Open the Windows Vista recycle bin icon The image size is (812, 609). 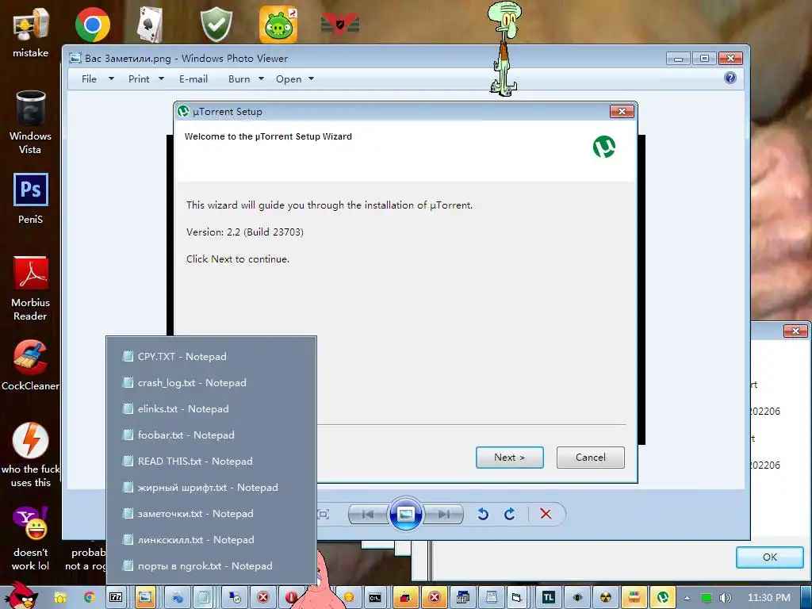(31, 122)
